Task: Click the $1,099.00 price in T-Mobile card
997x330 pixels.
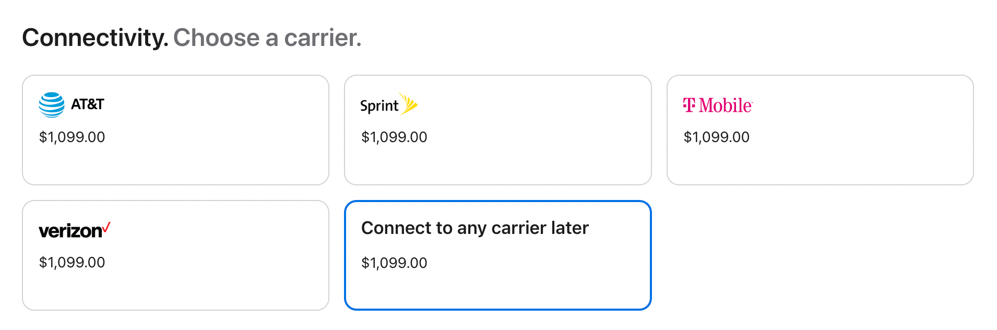Action: (x=716, y=137)
